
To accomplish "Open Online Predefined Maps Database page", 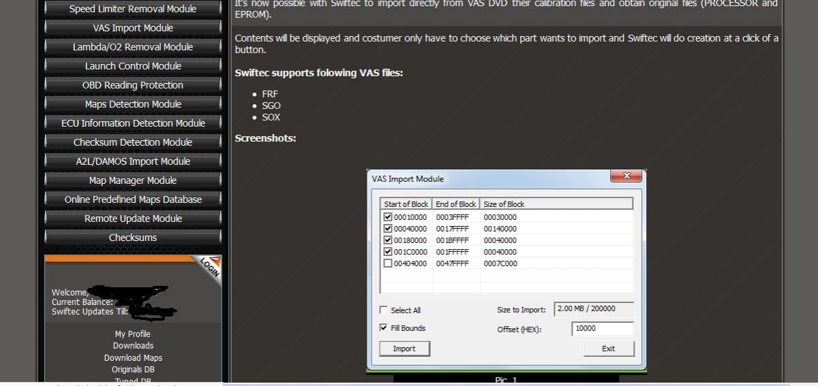I will (133, 199).
